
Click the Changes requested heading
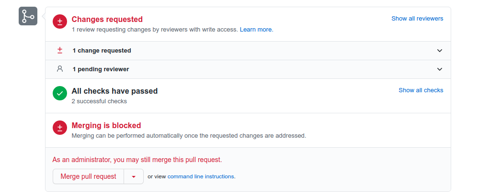pyautogui.click(x=107, y=19)
